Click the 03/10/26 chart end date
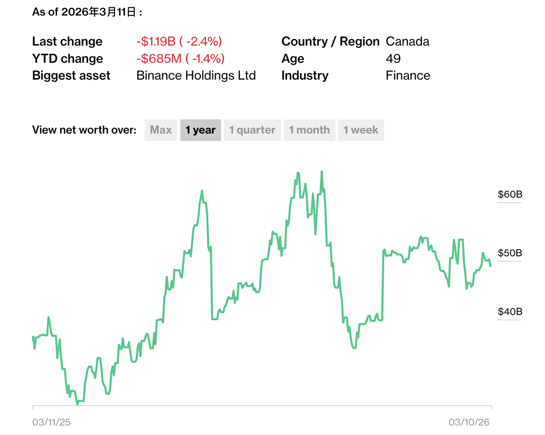The image size is (545, 435). point(469,422)
